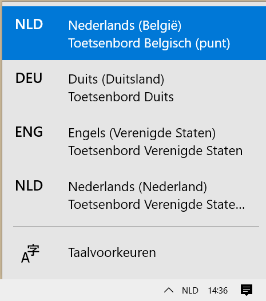Open the NLD taskbar language indicator
This screenshot has height=301, width=266.
190,291
